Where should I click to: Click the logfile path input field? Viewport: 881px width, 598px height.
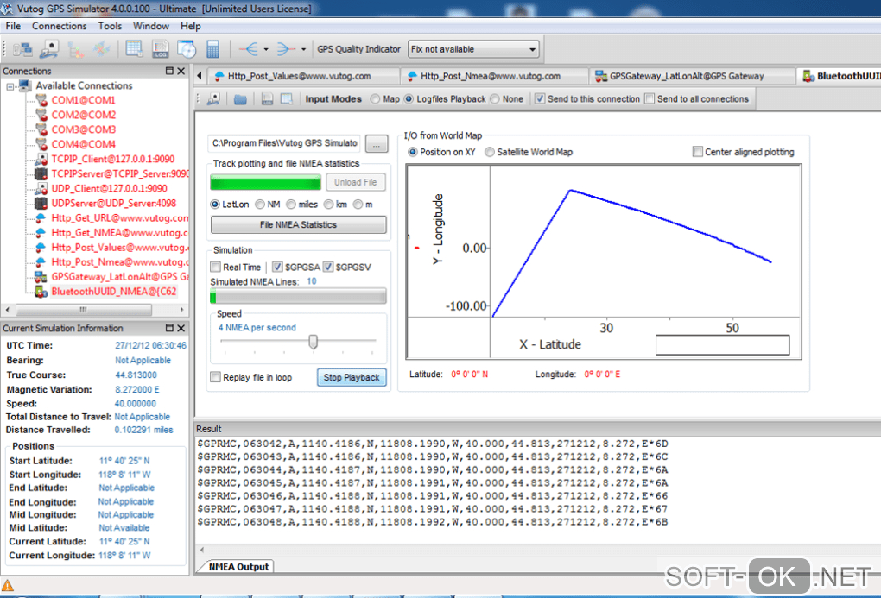point(285,144)
